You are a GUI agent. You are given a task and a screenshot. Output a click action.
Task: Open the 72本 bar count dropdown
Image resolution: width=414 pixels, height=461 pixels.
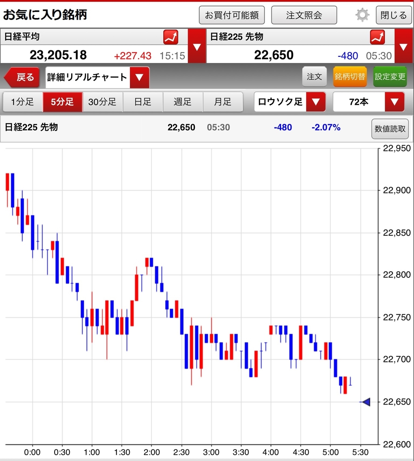pos(369,102)
